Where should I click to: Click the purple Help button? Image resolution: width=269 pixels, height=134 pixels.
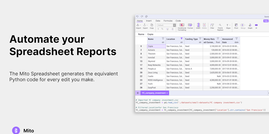[266, 21]
